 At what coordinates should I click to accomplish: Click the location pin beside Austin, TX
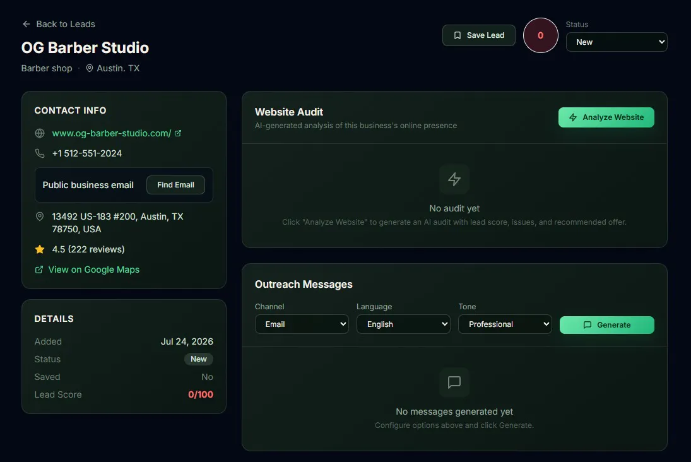click(90, 68)
